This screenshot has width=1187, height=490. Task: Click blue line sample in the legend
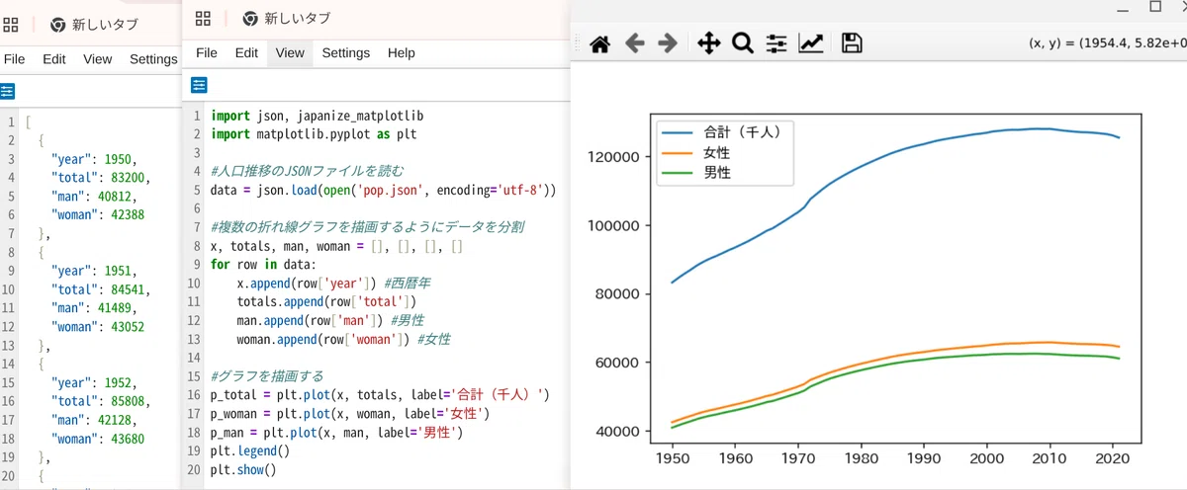(679, 132)
